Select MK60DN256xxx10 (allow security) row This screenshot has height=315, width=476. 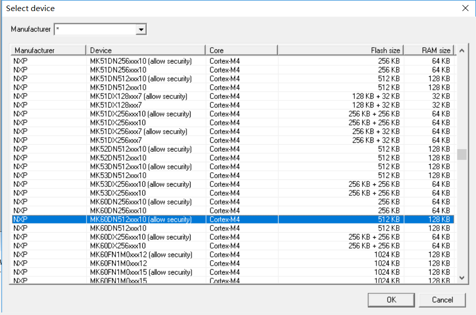(x=233, y=202)
